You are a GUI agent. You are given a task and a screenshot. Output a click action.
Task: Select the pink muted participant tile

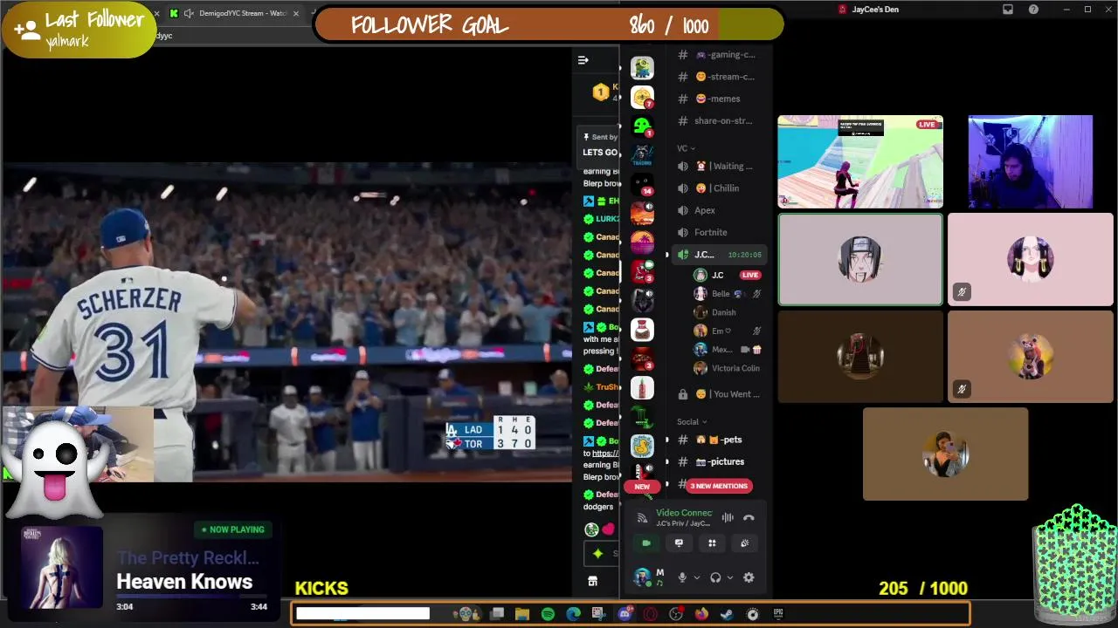[1031, 260]
